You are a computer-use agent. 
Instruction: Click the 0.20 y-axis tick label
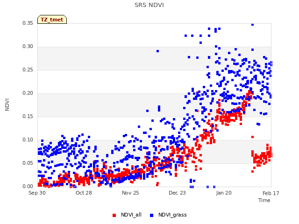pyautogui.click(x=28, y=93)
